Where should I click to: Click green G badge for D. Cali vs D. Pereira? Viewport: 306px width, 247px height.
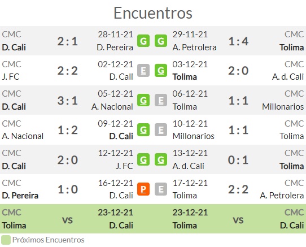point(143,41)
